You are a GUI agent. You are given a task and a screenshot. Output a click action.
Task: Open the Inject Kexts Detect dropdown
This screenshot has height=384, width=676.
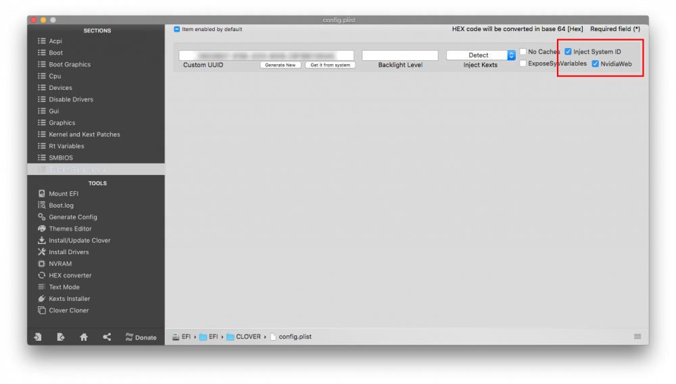point(481,55)
